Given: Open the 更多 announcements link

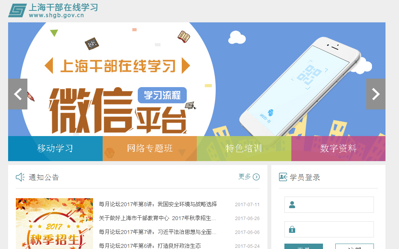Looking at the screenshot, I should tap(244, 177).
